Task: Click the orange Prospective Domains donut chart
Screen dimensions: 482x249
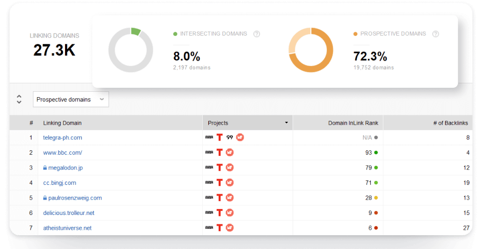Action: [x=311, y=50]
